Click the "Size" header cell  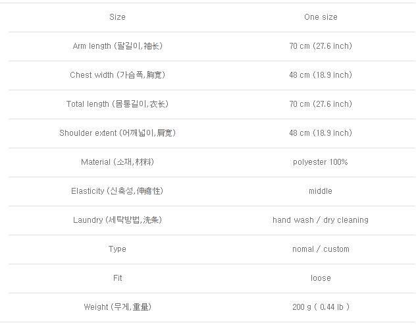117,17
